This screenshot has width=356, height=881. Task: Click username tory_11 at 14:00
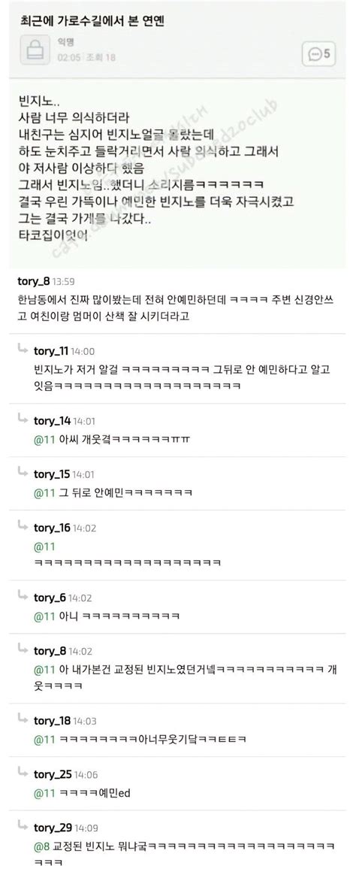52,351
